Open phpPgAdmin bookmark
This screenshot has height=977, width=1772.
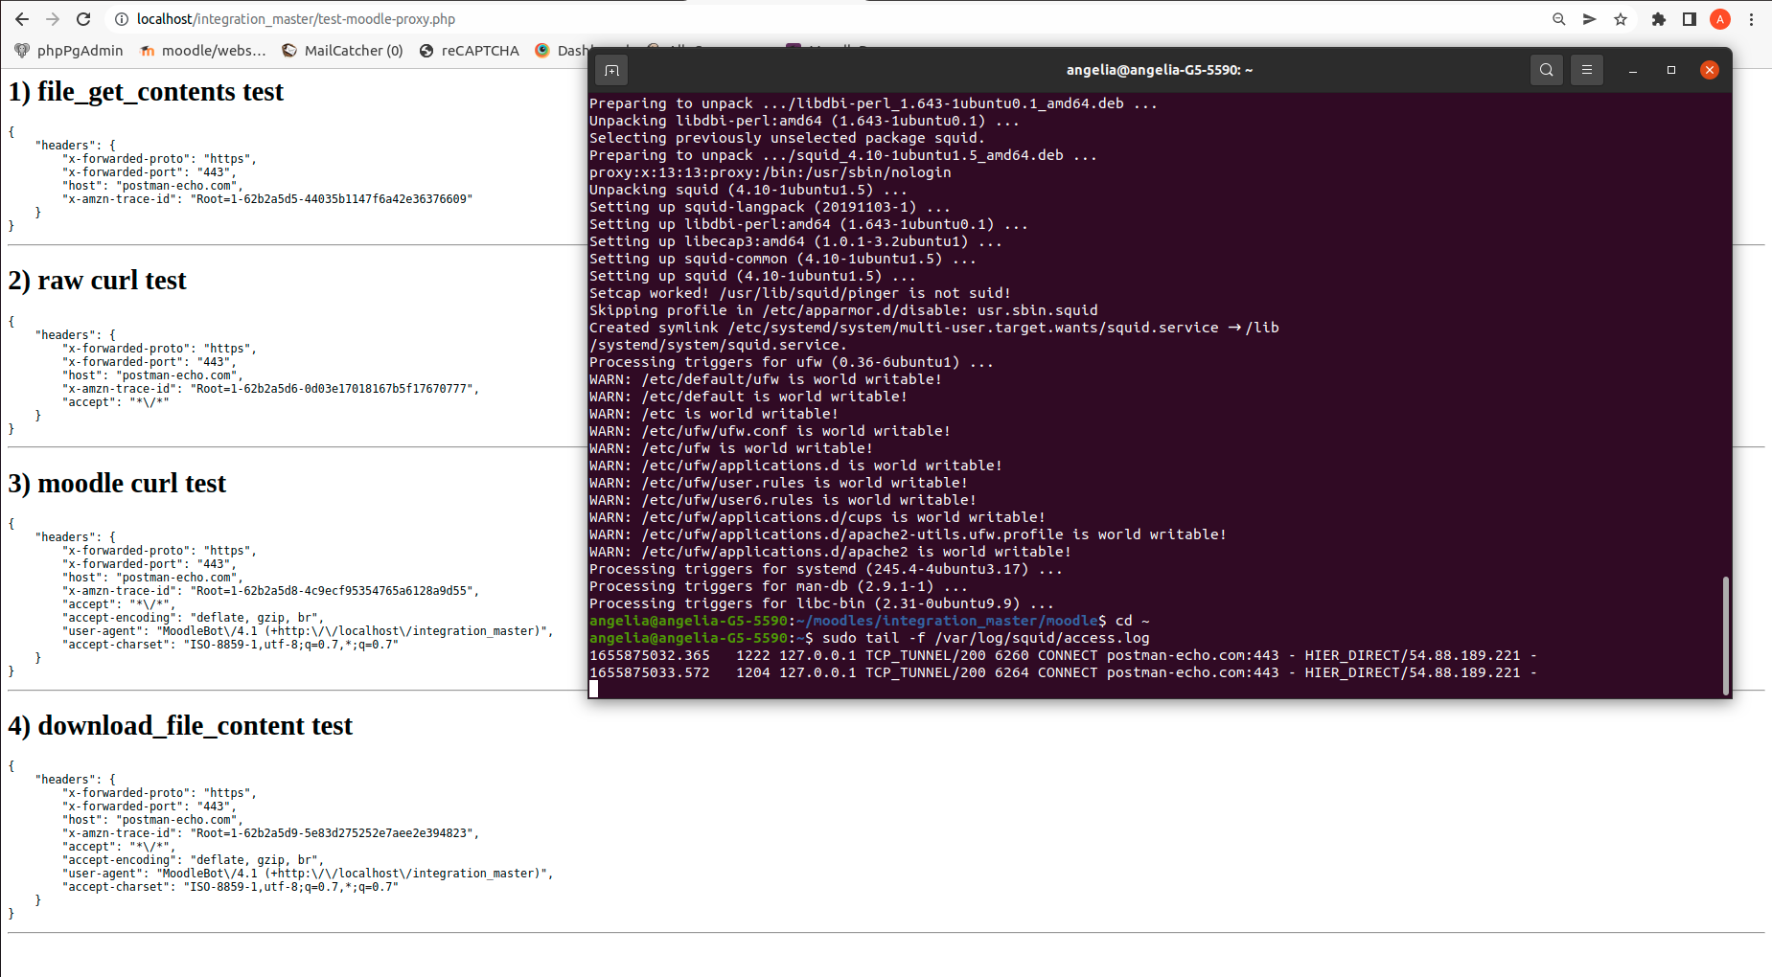tap(69, 51)
